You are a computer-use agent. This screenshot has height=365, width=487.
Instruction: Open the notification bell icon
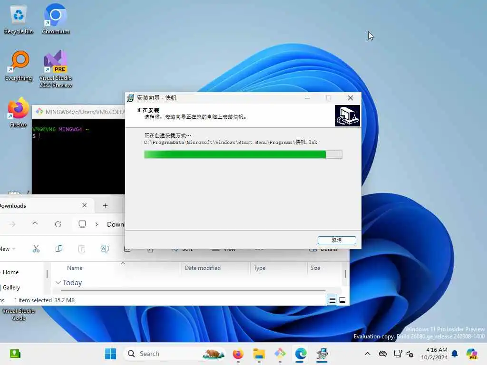point(455,354)
